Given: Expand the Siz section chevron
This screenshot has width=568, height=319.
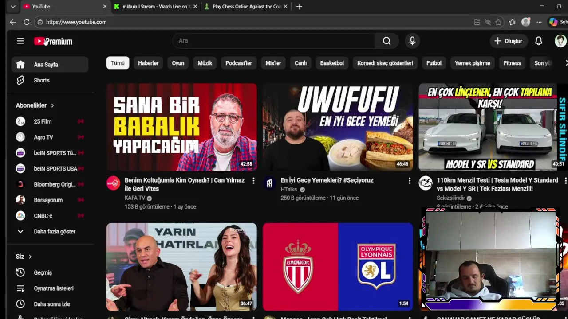Looking at the screenshot, I should [x=30, y=257].
